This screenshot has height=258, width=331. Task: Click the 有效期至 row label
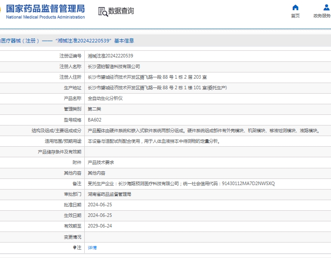tap(73, 226)
